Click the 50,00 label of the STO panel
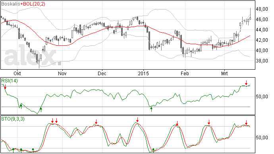The width and height of the screenshot is (274, 154). [x=262, y=138]
